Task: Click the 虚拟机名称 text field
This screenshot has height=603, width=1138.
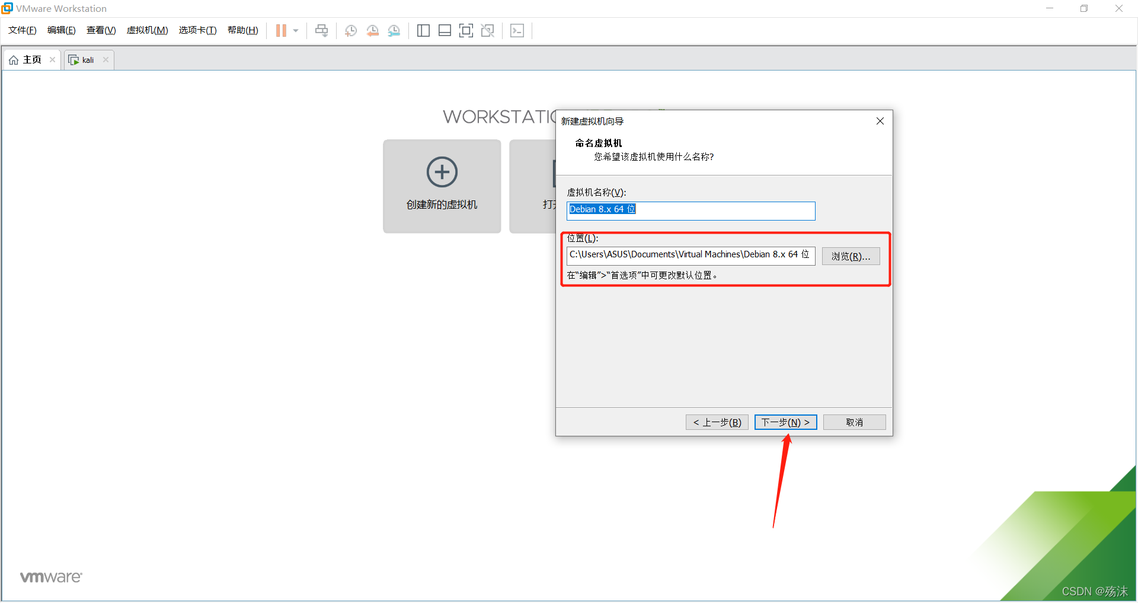Action: 691,210
